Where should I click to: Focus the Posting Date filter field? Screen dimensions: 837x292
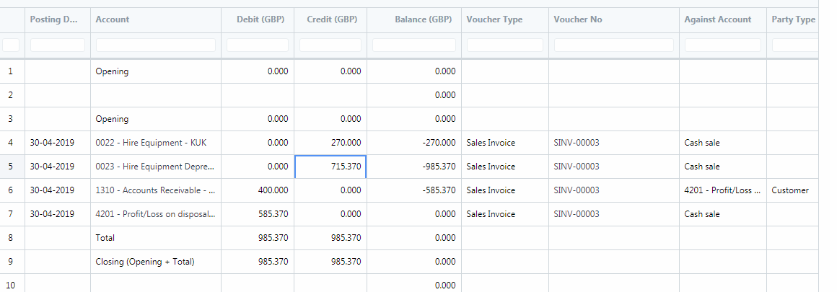[58, 45]
